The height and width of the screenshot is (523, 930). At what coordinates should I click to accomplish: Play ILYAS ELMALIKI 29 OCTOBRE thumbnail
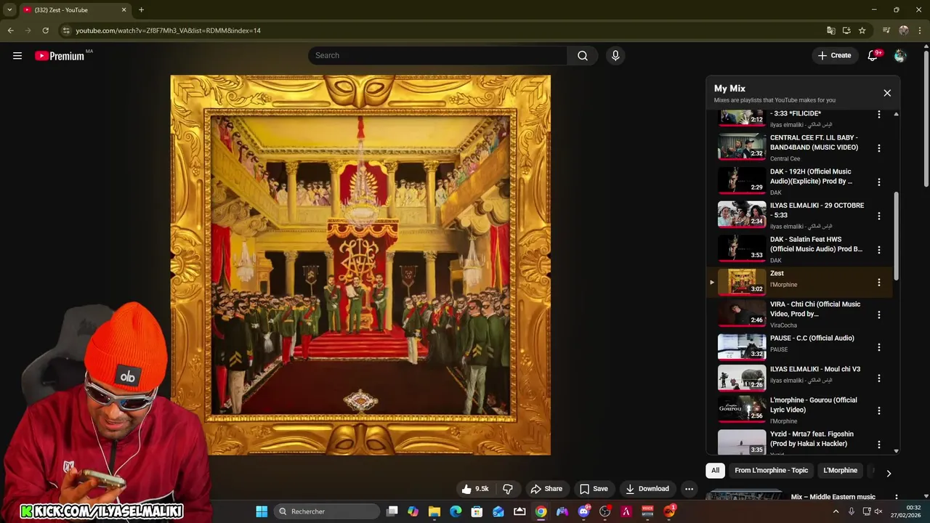(x=742, y=215)
